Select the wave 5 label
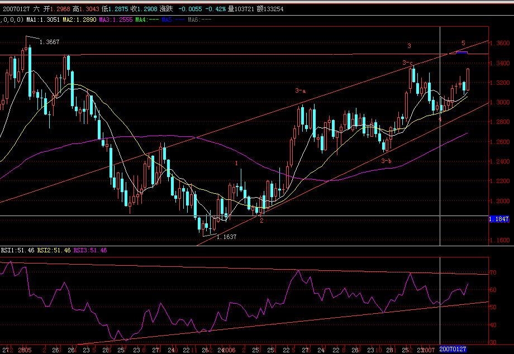 pos(463,43)
